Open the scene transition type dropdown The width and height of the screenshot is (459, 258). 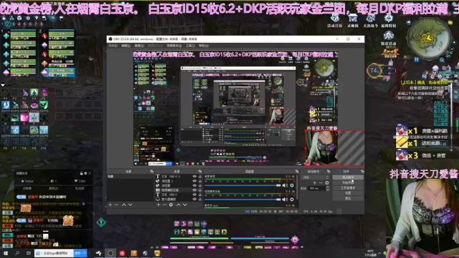316,177
